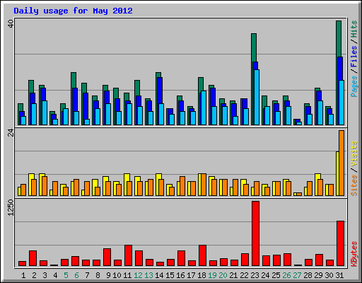
Task: Click the light blue Pages bar for day 31
Action: coord(341,103)
